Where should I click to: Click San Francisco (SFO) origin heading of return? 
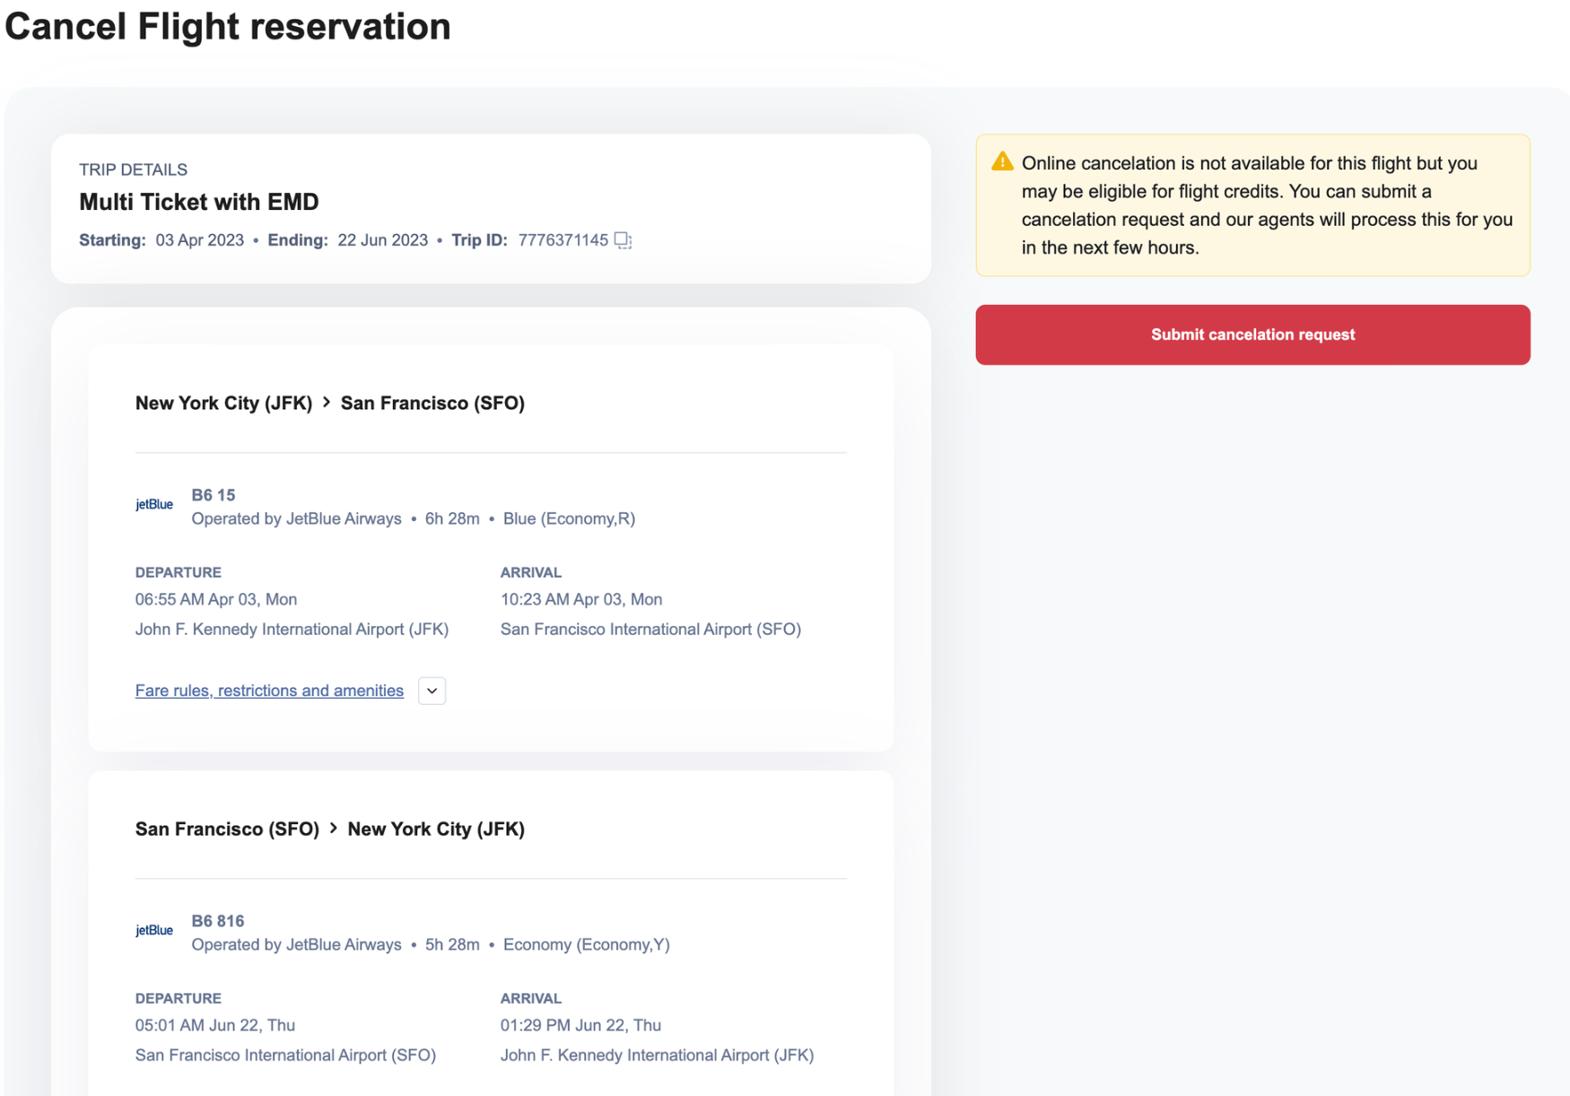[x=227, y=829]
